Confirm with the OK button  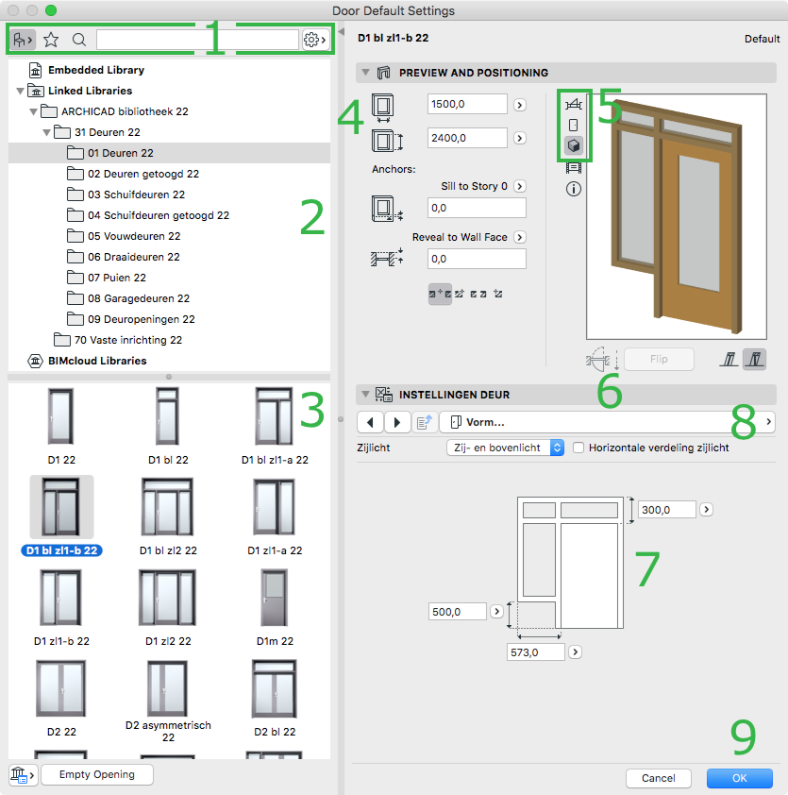pyautogui.click(x=739, y=778)
